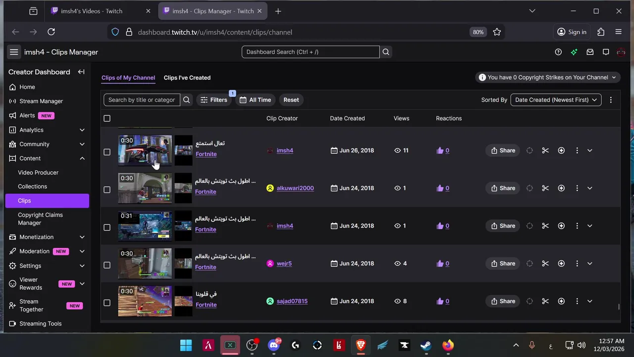Screen dimensions: 634x357
Task: Open the help question mark icon
Action: pyautogui.click(x=558, y=52)
